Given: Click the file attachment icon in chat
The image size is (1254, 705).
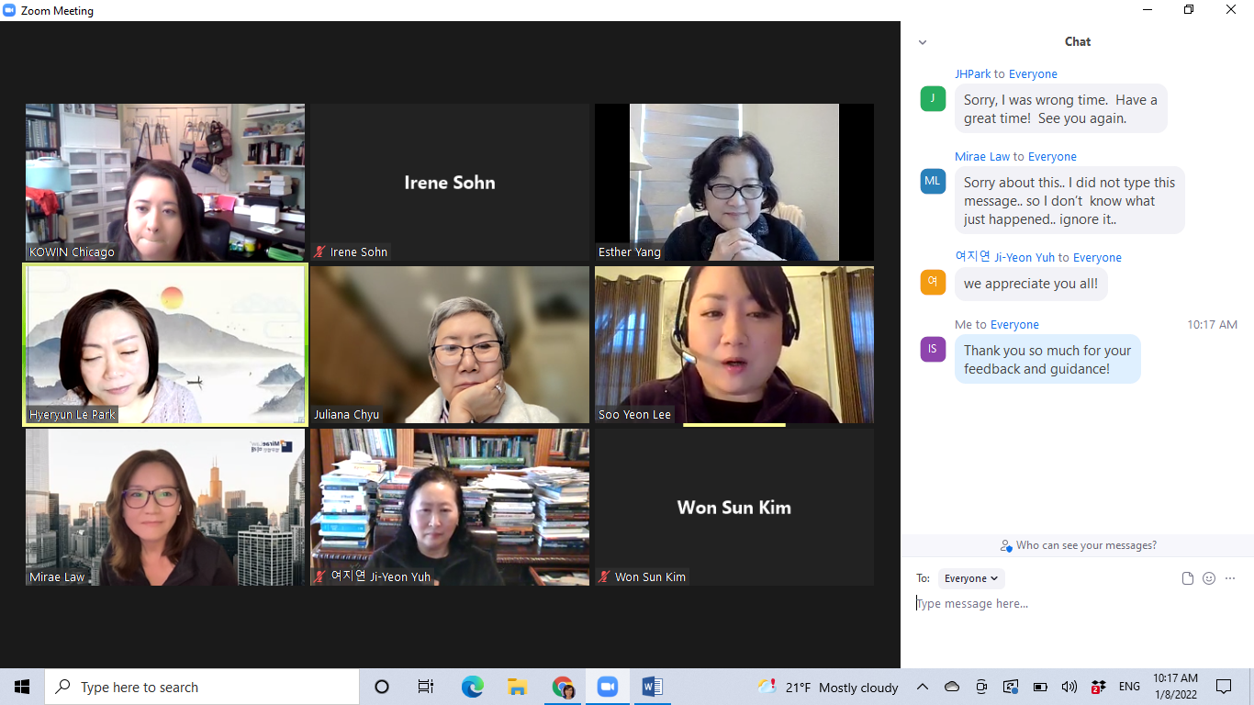Looking at the screenshot, I should [1188, 578].
